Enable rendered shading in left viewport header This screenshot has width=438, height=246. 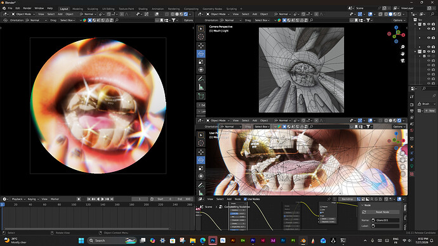point(186,14)
